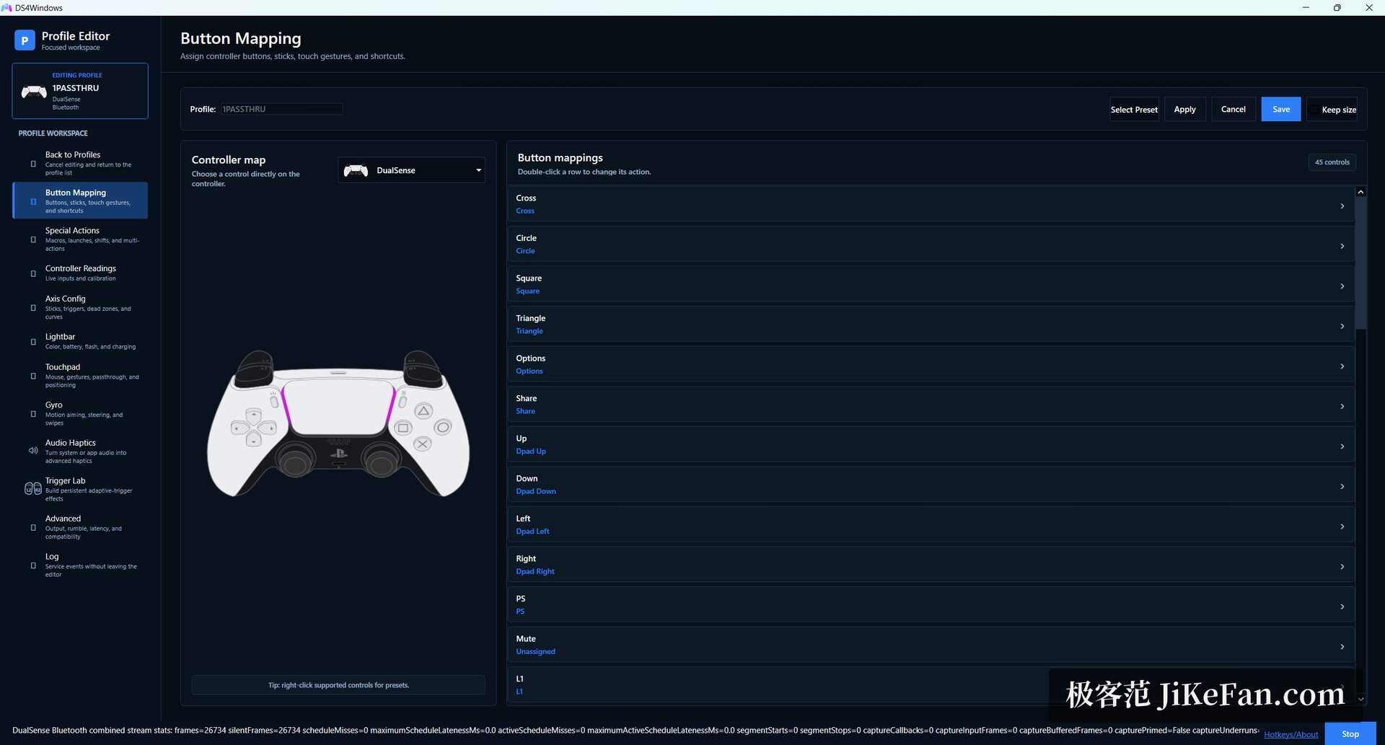Open the Special Actions section
Viewport: 1385px width, 745px height.
(80, 239)
